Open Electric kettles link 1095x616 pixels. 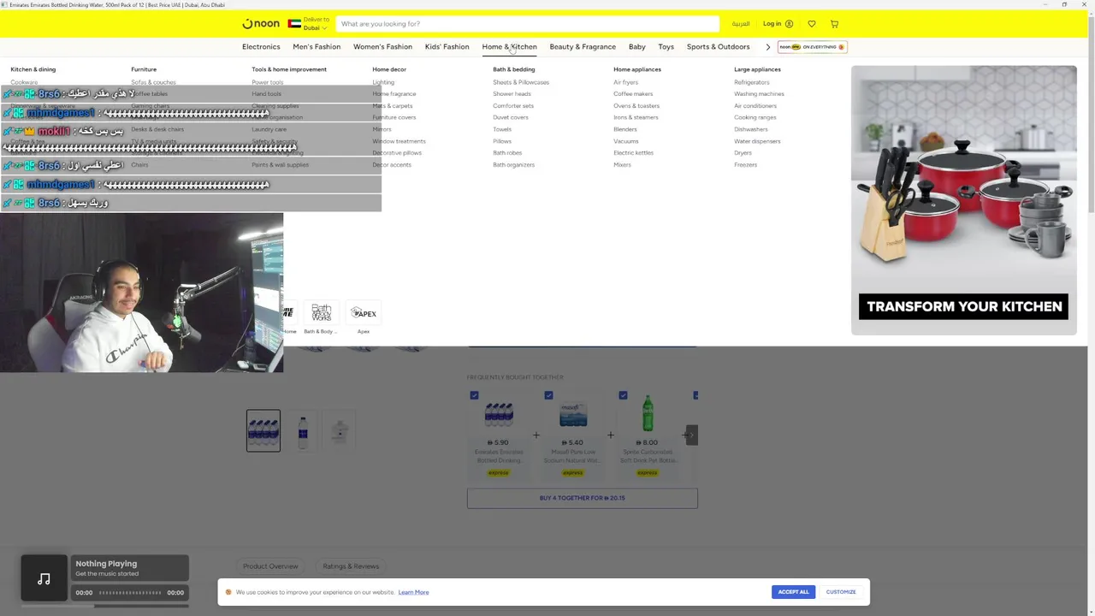(633, 153)
